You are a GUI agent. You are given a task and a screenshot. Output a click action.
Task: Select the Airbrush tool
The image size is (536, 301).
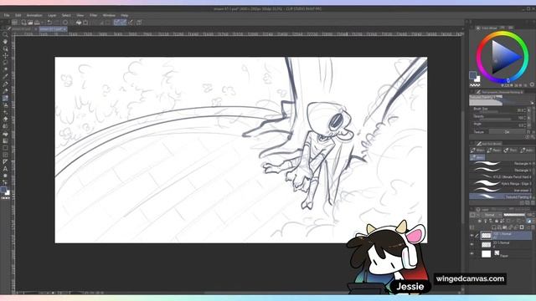coord(5,105)
